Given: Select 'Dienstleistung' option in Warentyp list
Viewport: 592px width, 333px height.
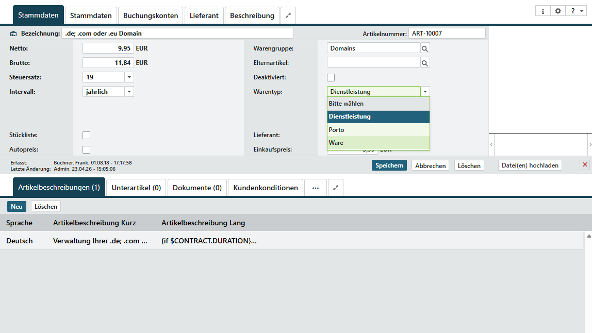Looking at the screenshot, I should 379,116.
